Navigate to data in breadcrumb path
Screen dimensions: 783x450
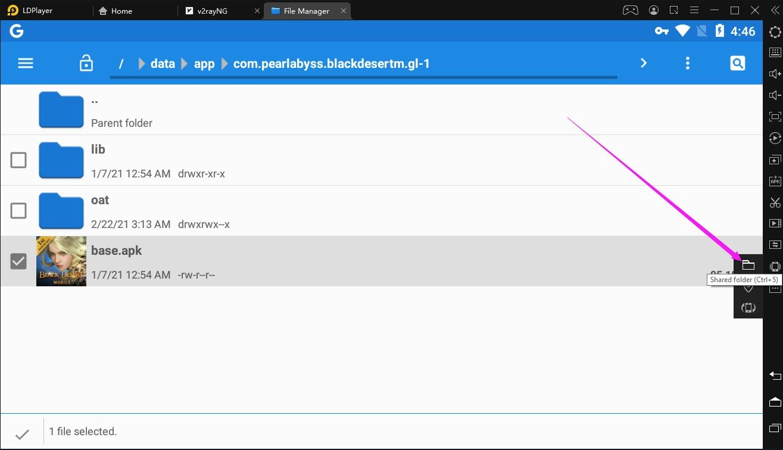(162, 63)
